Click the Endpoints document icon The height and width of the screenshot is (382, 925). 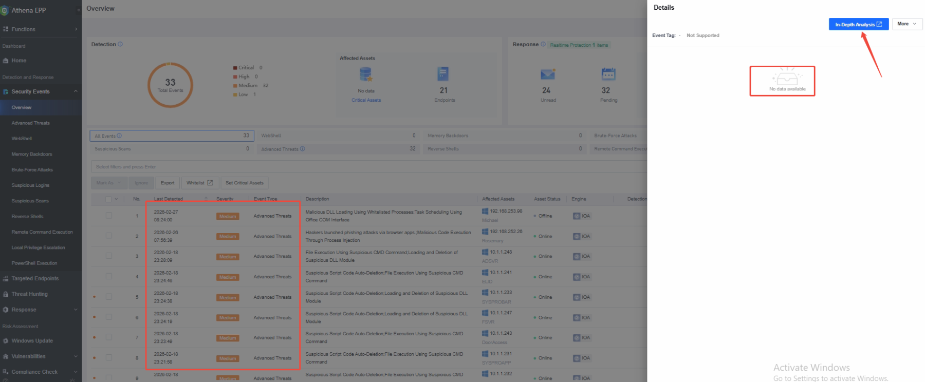[443, 74]
